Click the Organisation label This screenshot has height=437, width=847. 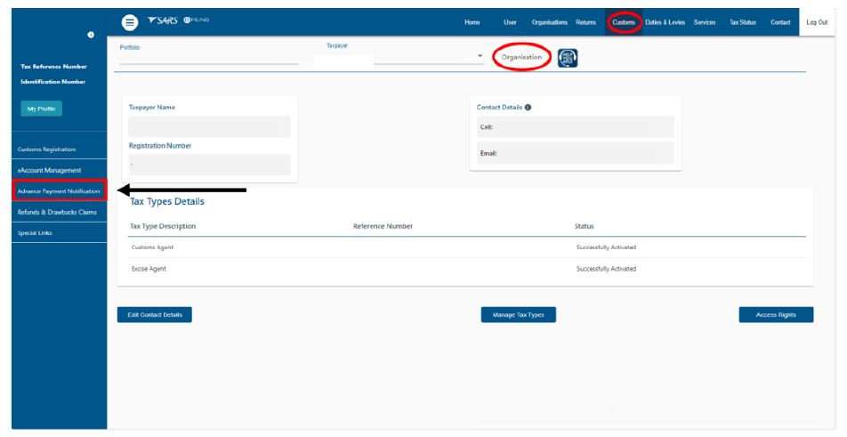521,57
